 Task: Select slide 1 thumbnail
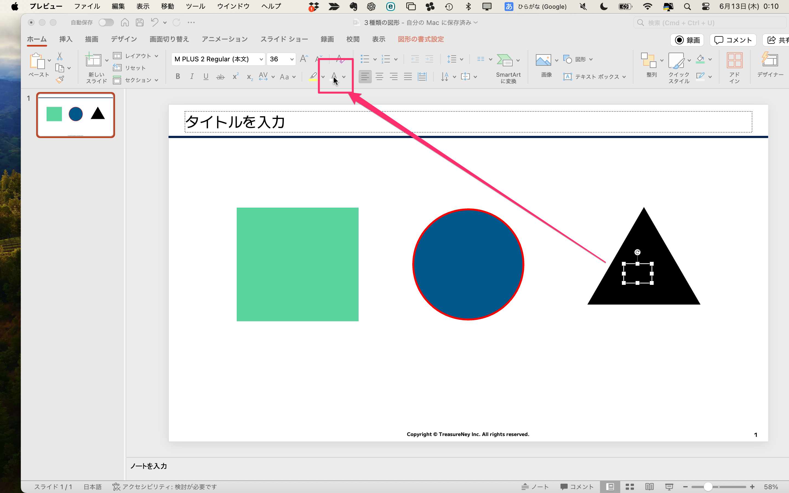click(x=76, y=115)
